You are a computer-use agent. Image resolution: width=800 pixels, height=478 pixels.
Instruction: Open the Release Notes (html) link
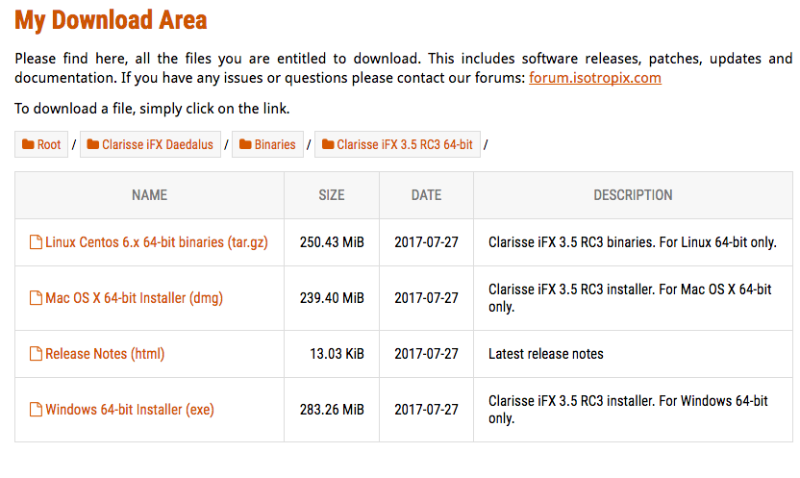(105, 354)
